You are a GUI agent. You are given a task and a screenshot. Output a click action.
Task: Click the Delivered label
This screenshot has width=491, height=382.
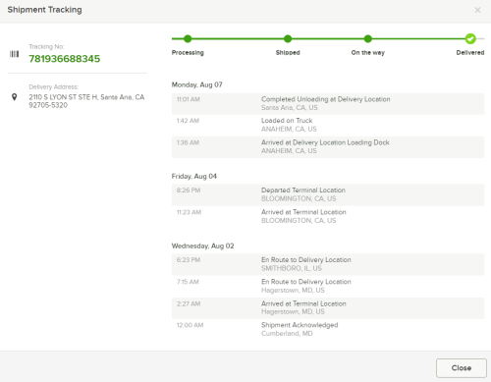tap(470, 53)
